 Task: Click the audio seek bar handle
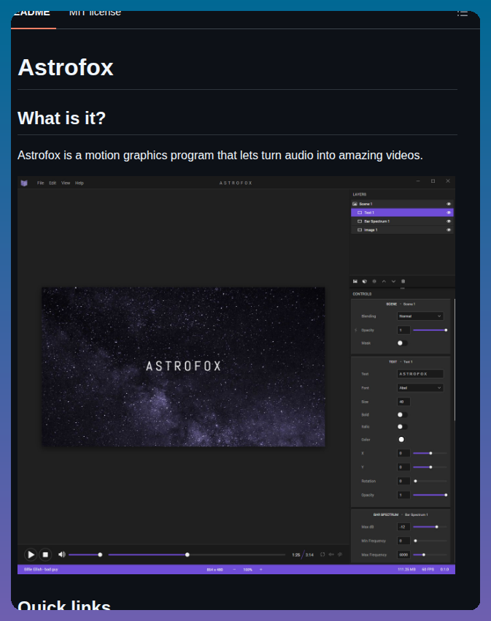tap(187, 555)
